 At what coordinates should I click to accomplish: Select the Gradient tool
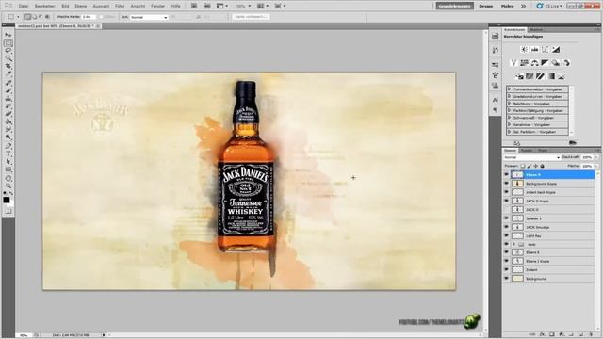(8, 121)
